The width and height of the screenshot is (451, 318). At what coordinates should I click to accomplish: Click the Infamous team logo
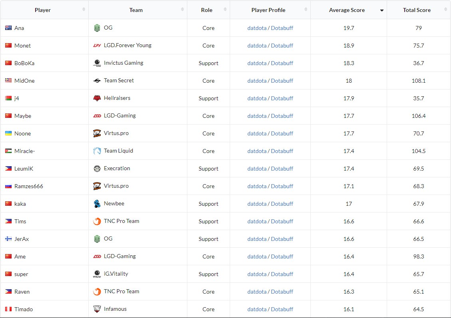coord(97,309)
